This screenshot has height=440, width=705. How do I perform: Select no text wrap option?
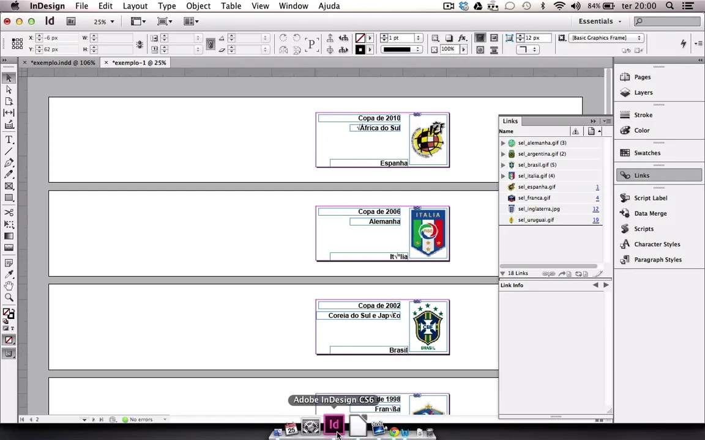(x=480, y=38)
